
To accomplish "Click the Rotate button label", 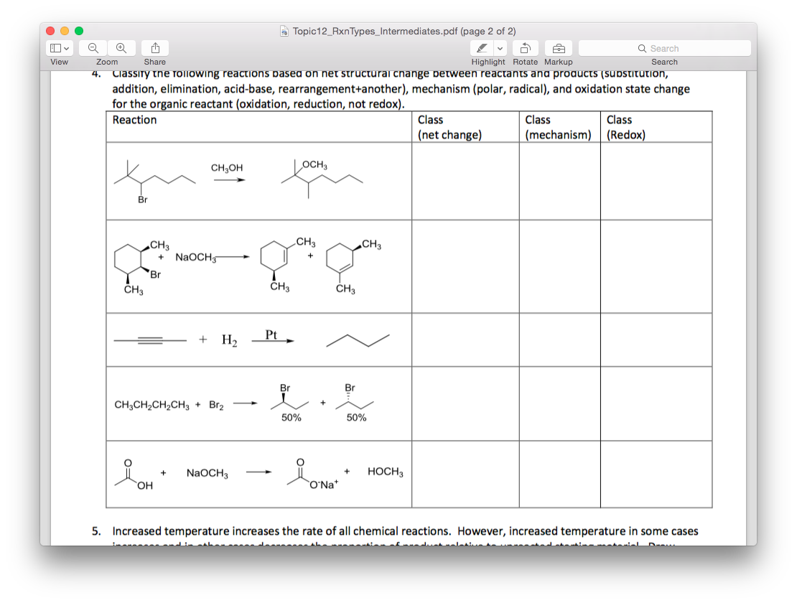I will coord(525,62).
